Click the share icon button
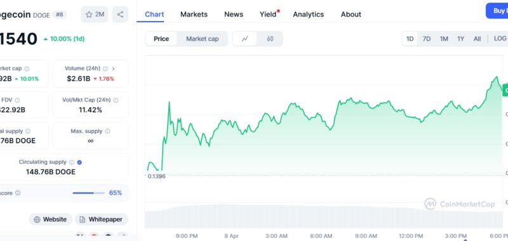 pyautogui.click(x=120, y=14)
